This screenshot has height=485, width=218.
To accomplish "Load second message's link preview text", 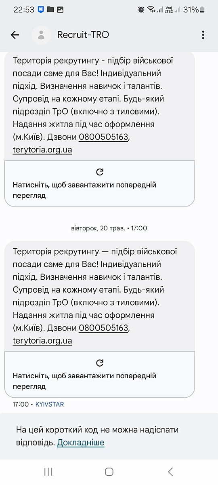I will point(84,381).
